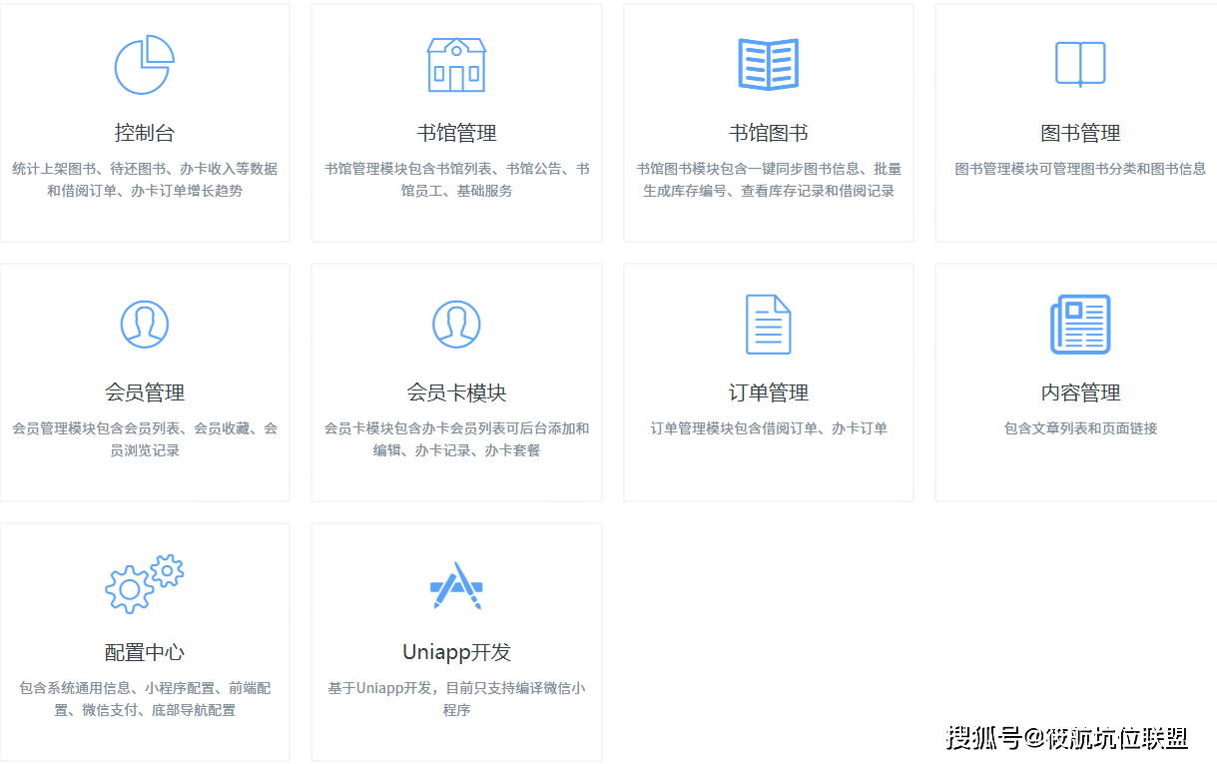Open the Uniapp开发 module link
Viewport: 1217px width, 764px height.
coord(456,653)
